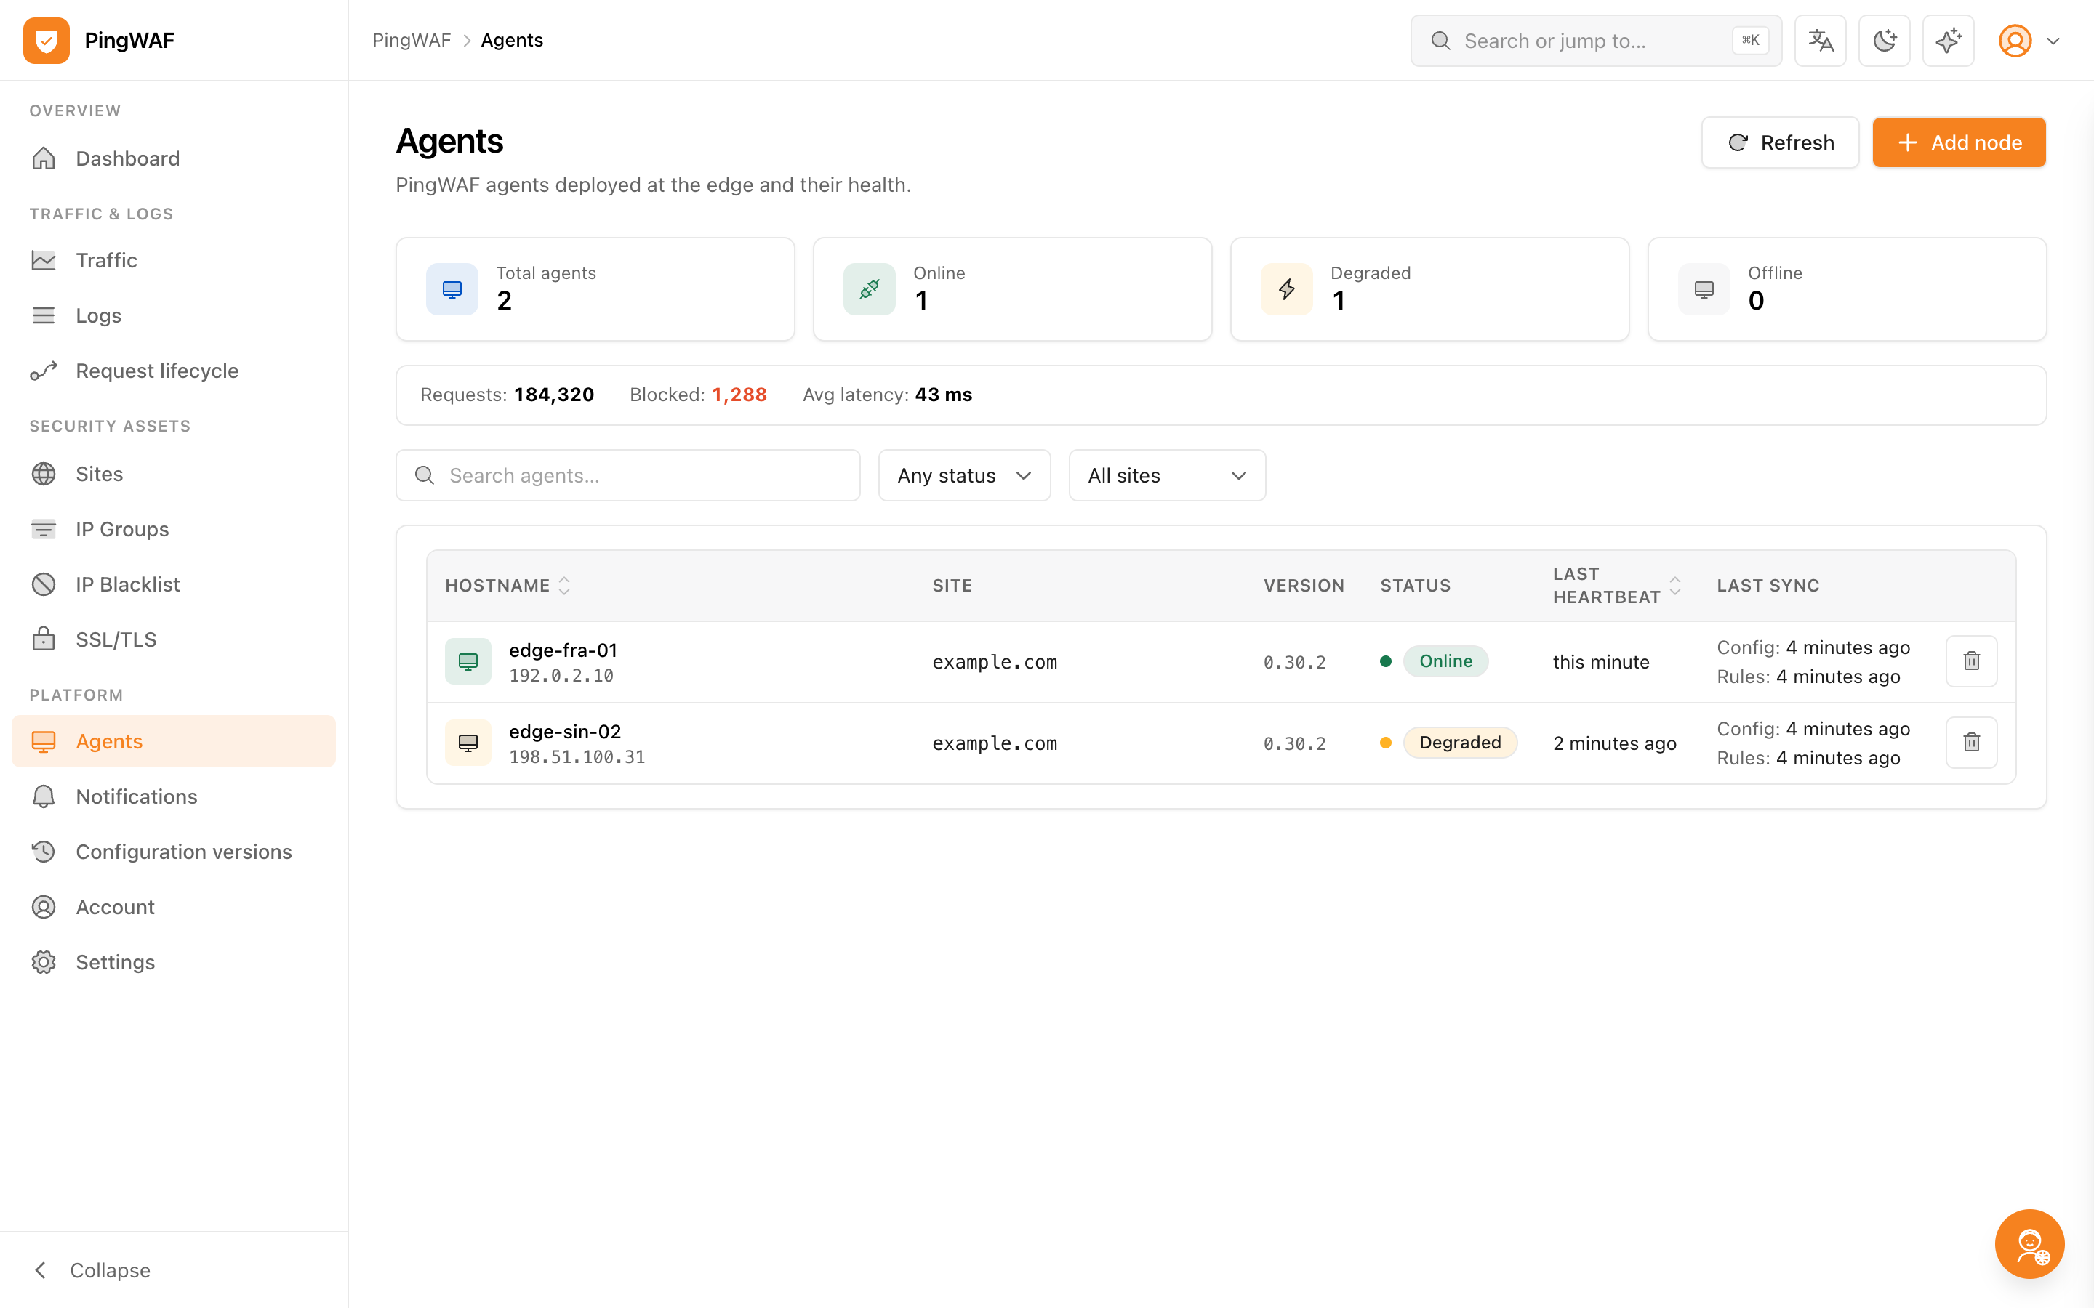Click the Refresh button

(1780, 142)
